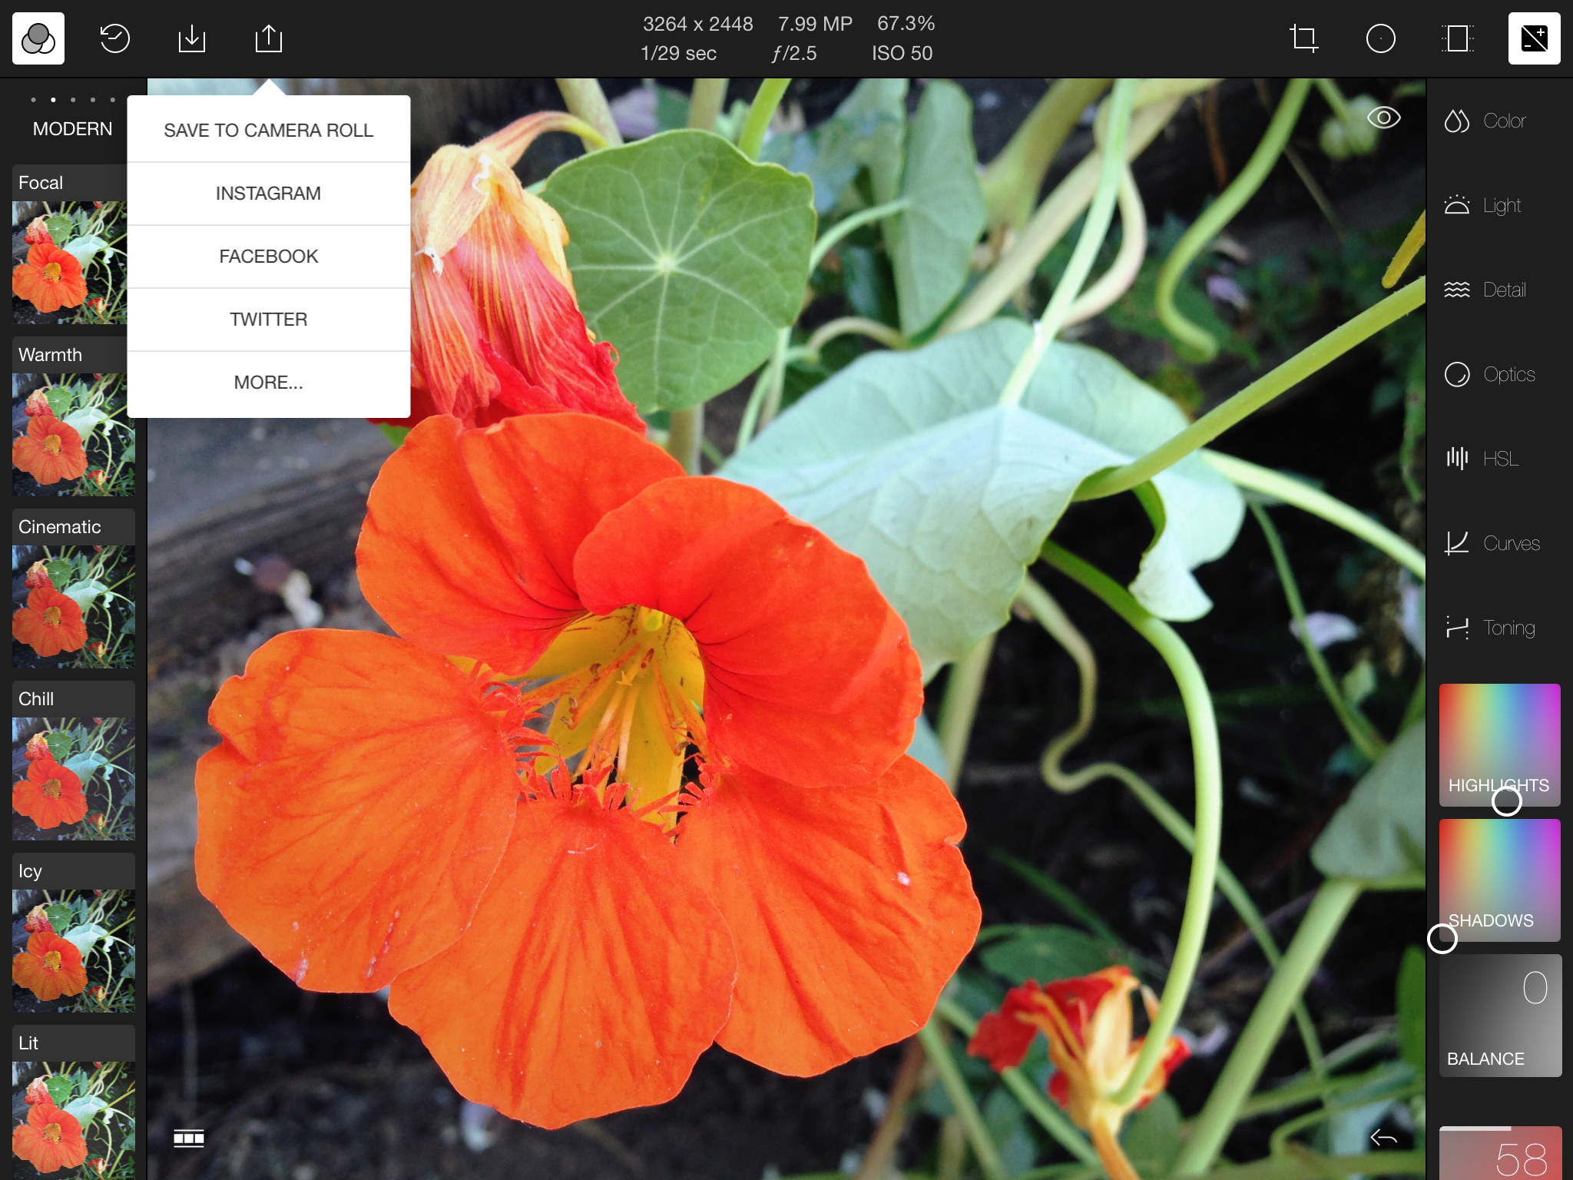Image resolution: width=1573 pixels, height=1180 pixels.
Task: Tap the import download arrow icon
Action: coord(192,38)
